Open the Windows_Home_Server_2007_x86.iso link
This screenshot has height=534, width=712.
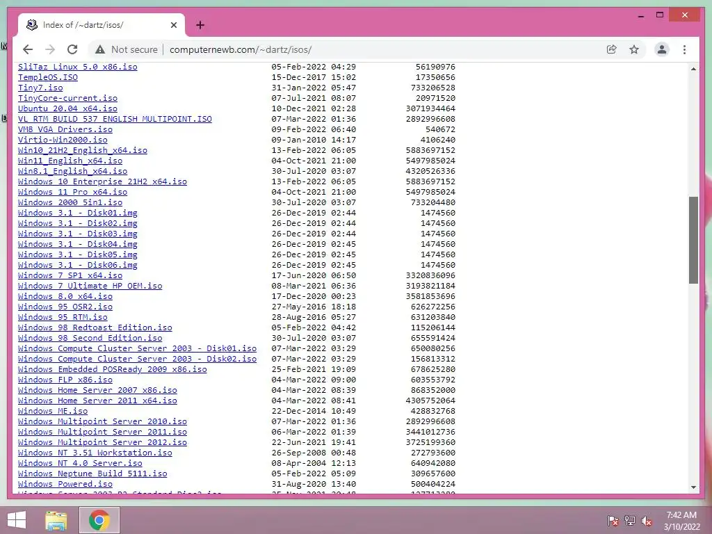click(97, 391)
